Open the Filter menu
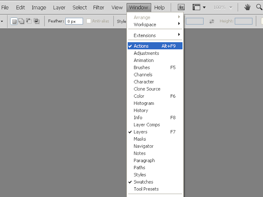This screenshot has width=263, height=197. click(98, 7)
